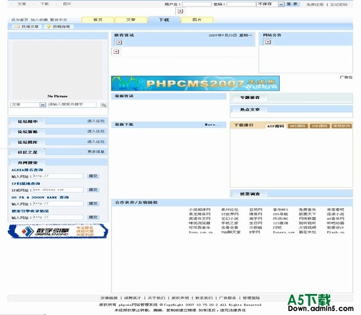361x315 pixels.
Task: Open the Donews.com friend link
Action: [x=284, y=232]
